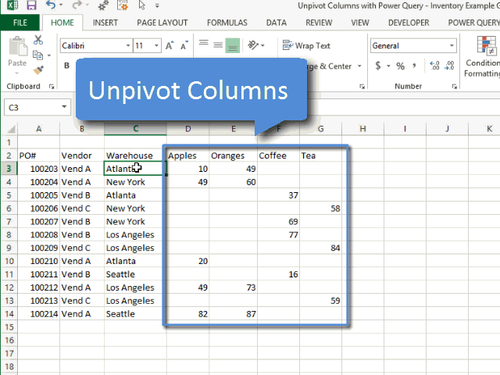Apply Percent Style number format
Screen dimensions: 500x375
click(x=400, y=66)
